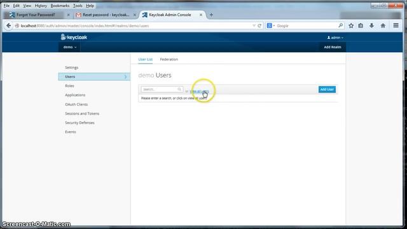Click the bookmark star icon

click(x=351, y=25)
